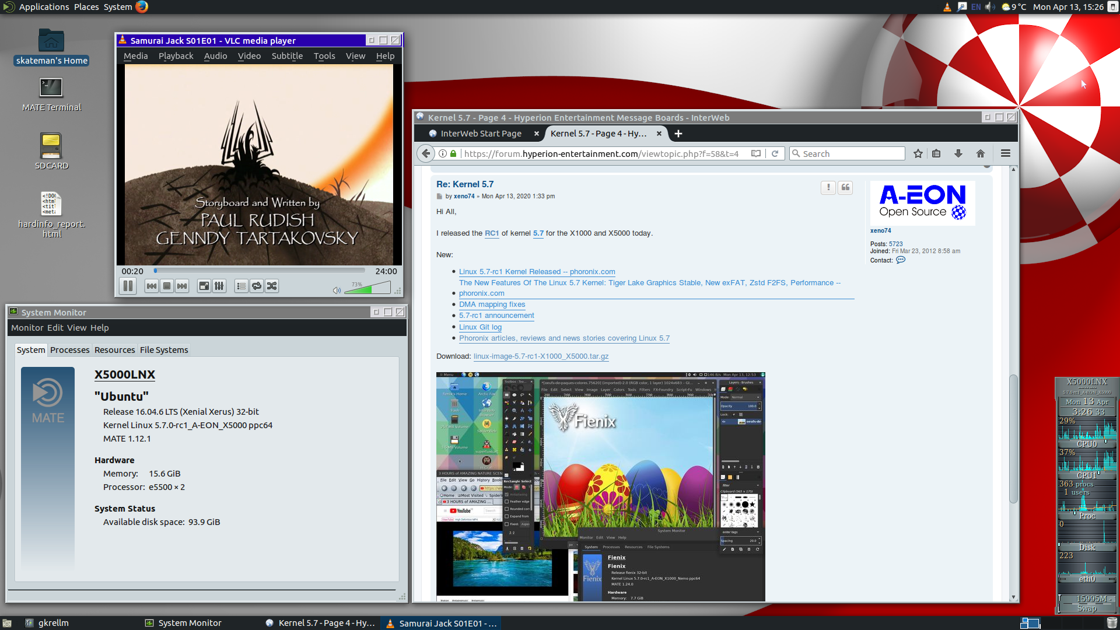The height and width of the screenshot is (630, 1120).
Task: Adjust the VLC volume slider at 73%
Action: tap(367, 288)
